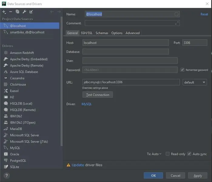Choose Azure SQL Database driver
The width and height of the screenshot is (212, 182).
[24, 72]
